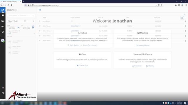This screenshot has height=105, width=188.
Task: Select the Allied Demo contact in the list
Action: coord(21,47)
